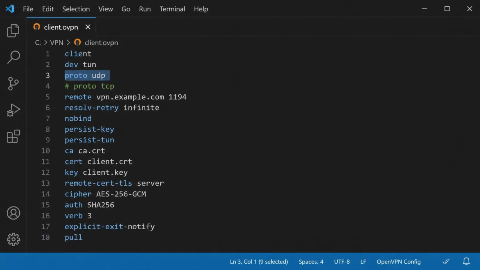Image resolution: width=480 pixels, height=270 pixels.
Task: Open the Extensions view
Action: pos(13,136)
